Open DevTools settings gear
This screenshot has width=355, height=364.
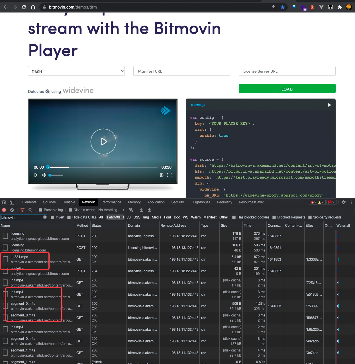[x=344, y=202]
